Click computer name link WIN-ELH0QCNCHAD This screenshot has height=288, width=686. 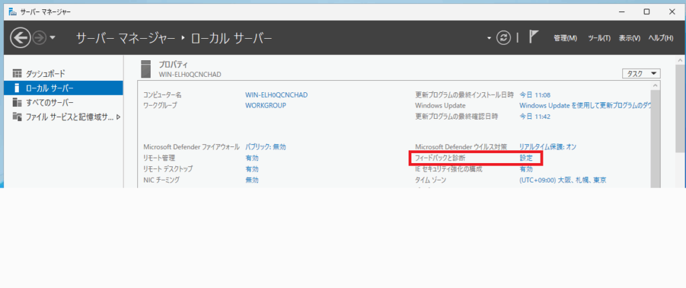coord(276,95)
